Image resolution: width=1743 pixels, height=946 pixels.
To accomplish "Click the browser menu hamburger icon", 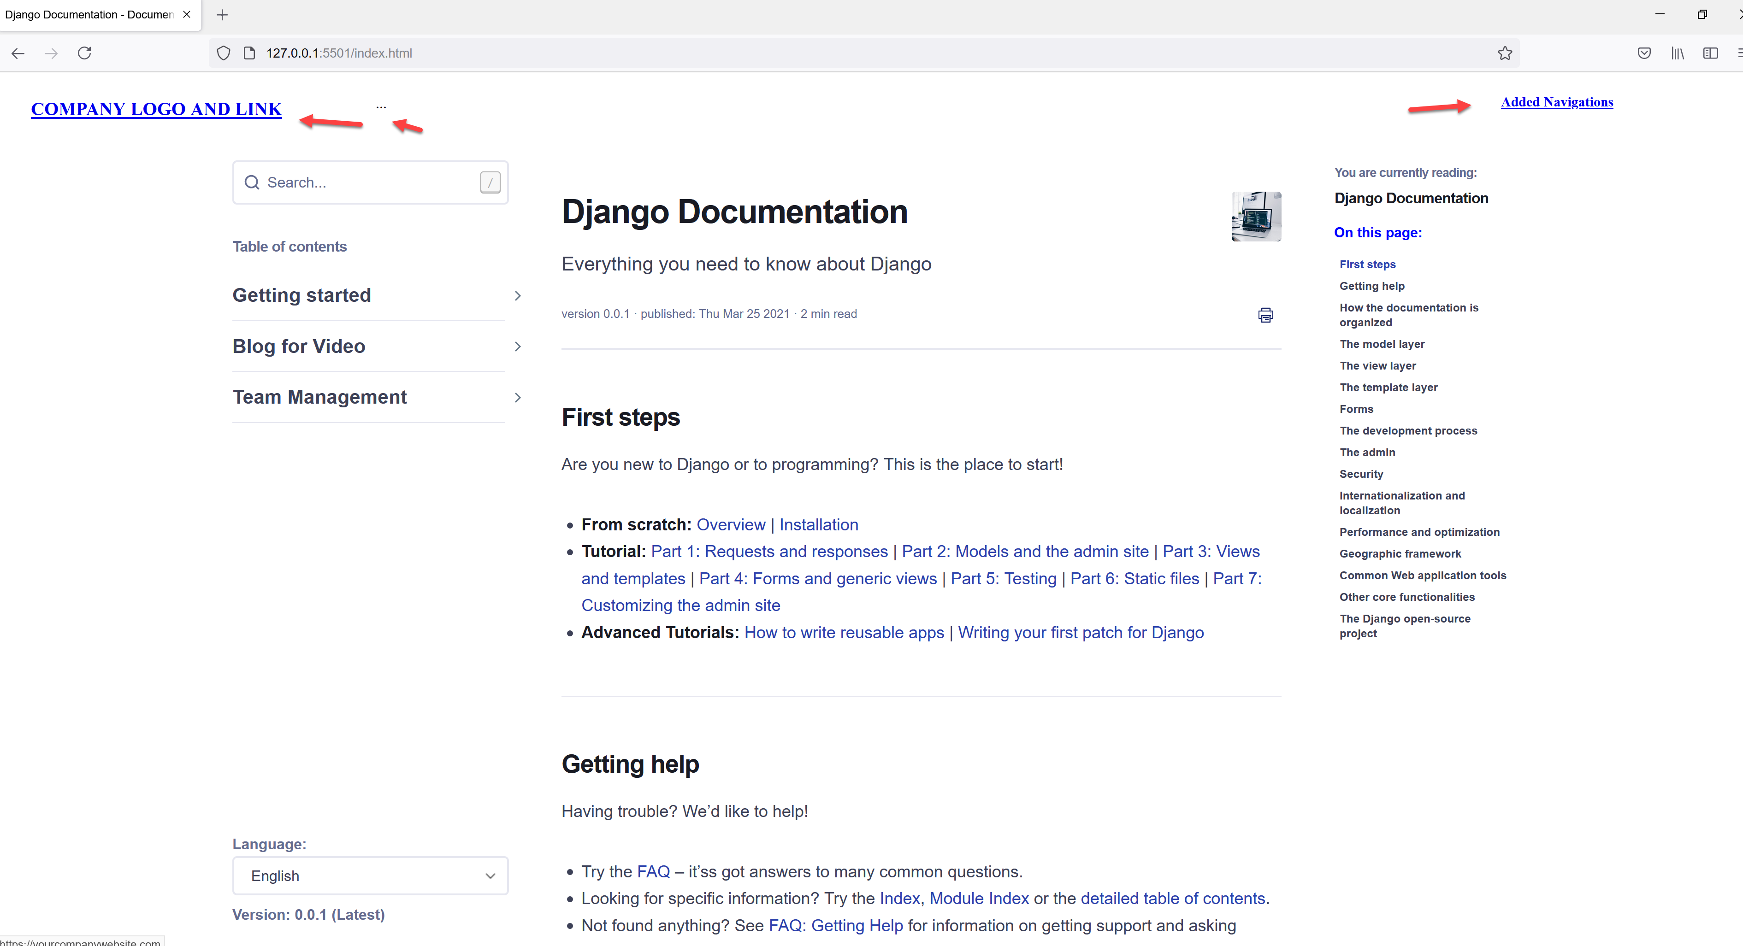I will click(x=1737, y=53).
